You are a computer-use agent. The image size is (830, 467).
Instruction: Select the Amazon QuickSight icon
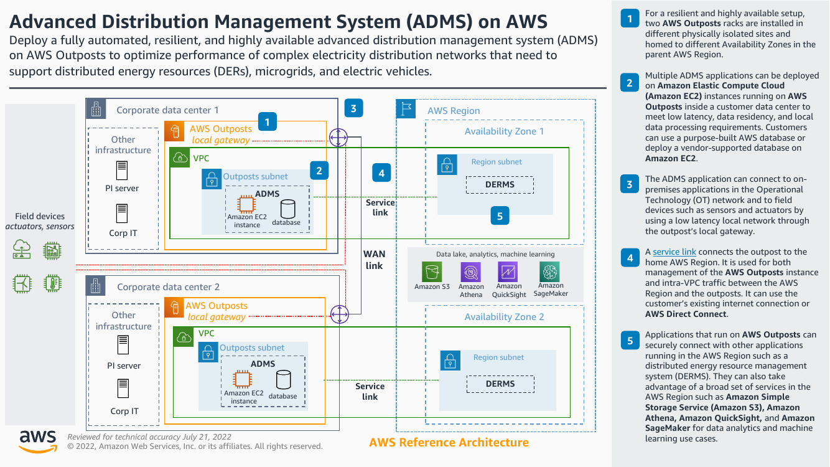pyautogui.click(x=508, y=272)
